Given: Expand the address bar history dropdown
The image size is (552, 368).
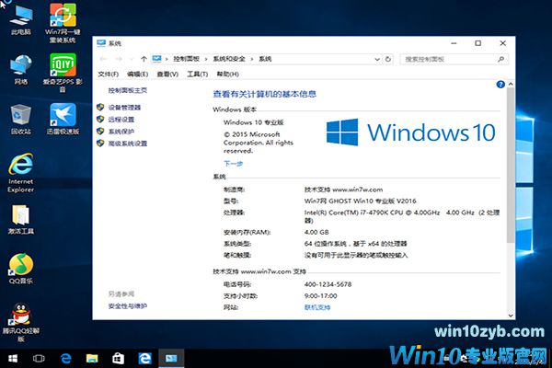Looking at the screenshot, I should pos(377,59).
